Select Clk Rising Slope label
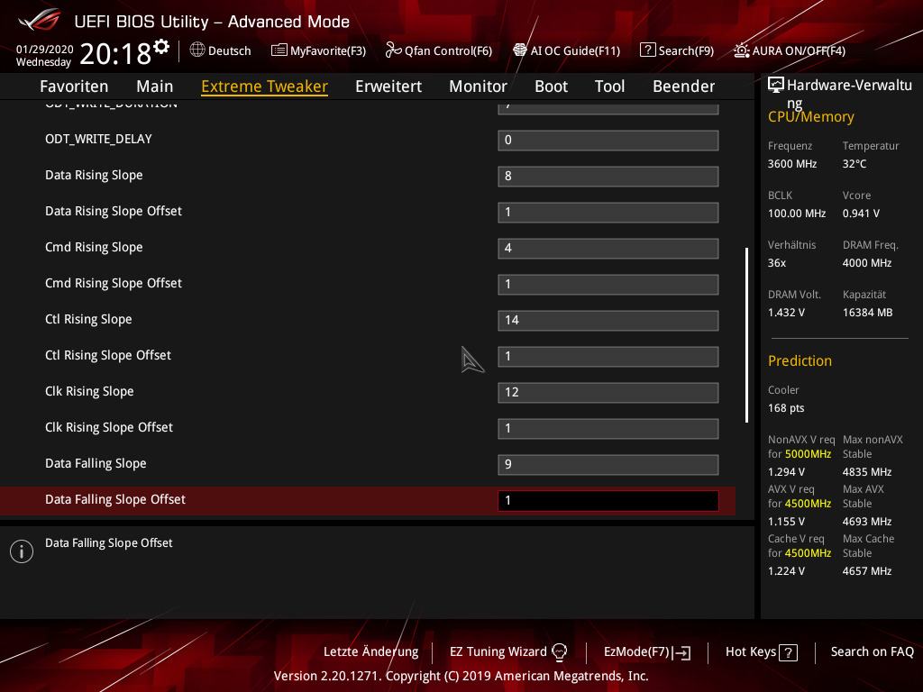The image size is (923, 692). coord(89,391)
